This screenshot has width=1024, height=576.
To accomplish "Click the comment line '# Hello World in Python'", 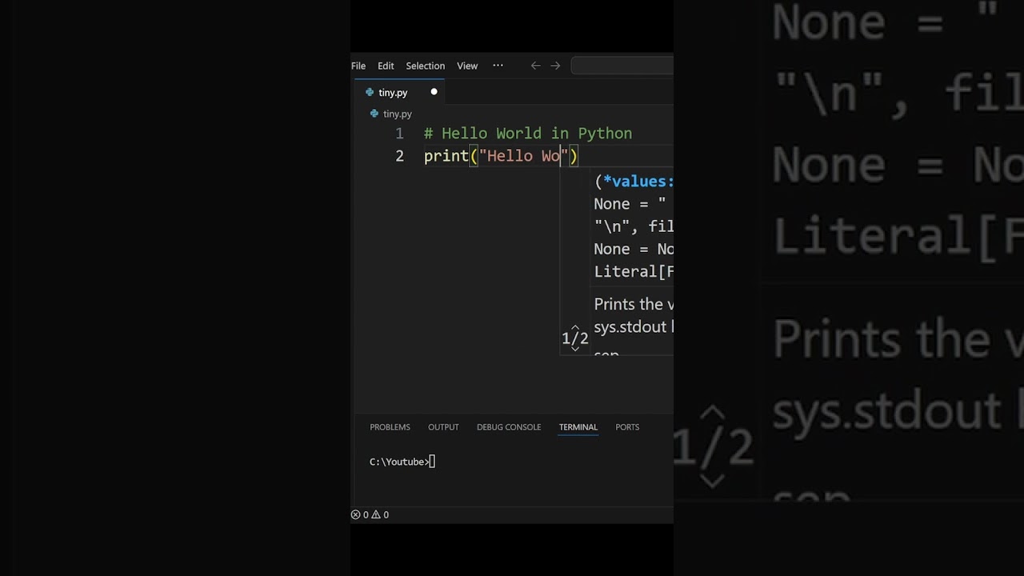I will [528, 134].
